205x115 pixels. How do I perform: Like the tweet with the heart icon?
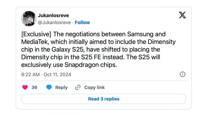coord(25,87)
